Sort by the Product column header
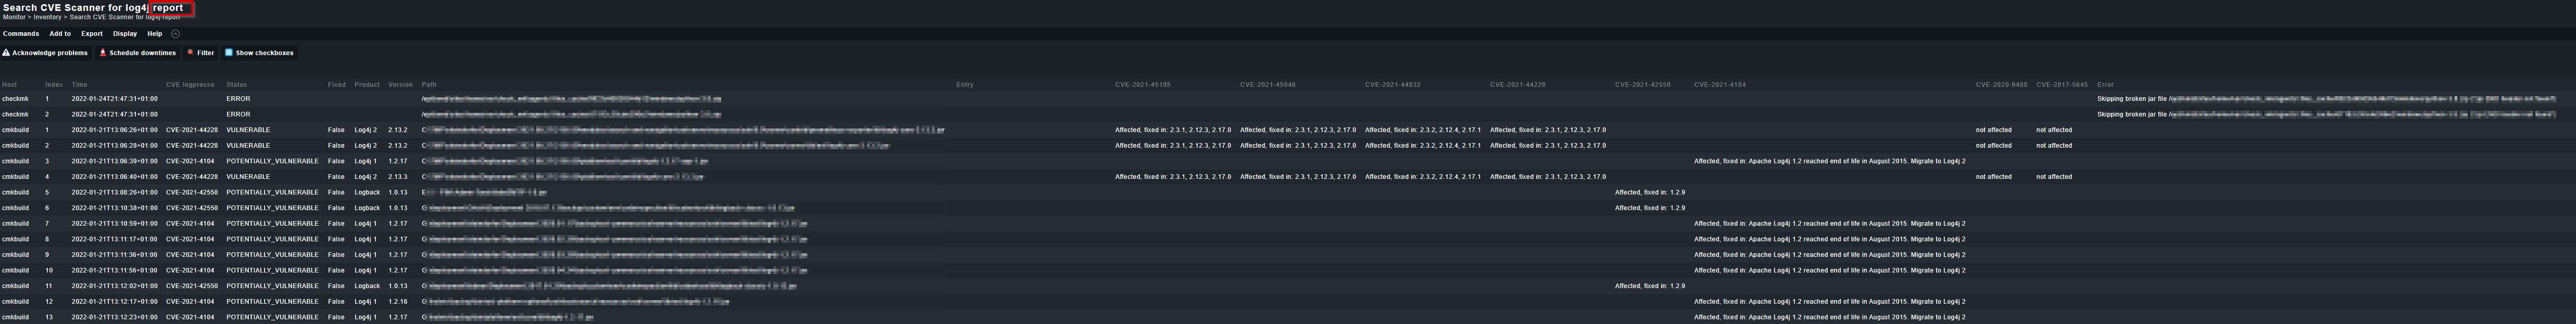This screenshot has width=2576, height=324. point(367,85)
